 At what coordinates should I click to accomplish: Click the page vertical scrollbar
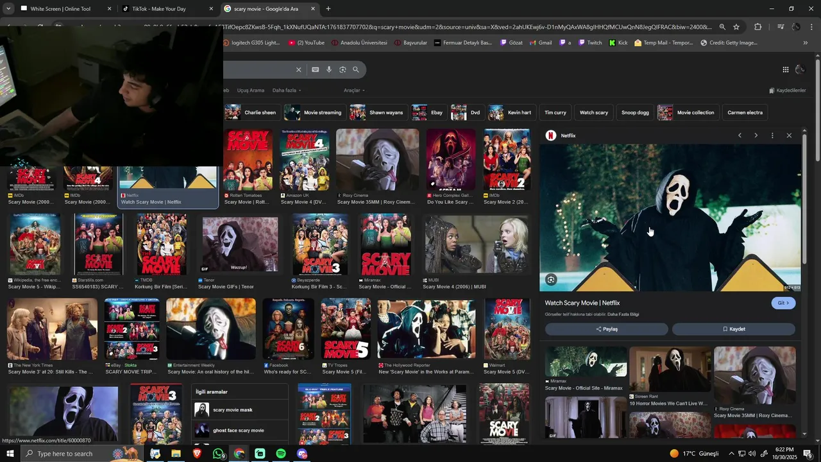(817, 109)
